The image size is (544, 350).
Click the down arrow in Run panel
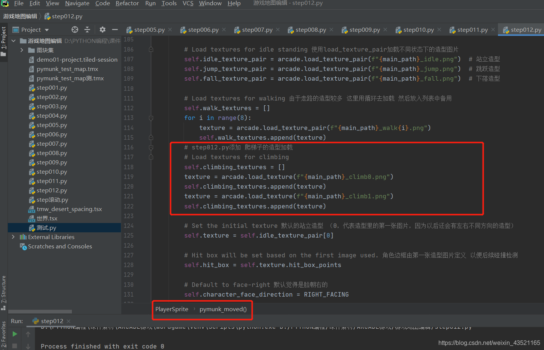coord(28,346)
